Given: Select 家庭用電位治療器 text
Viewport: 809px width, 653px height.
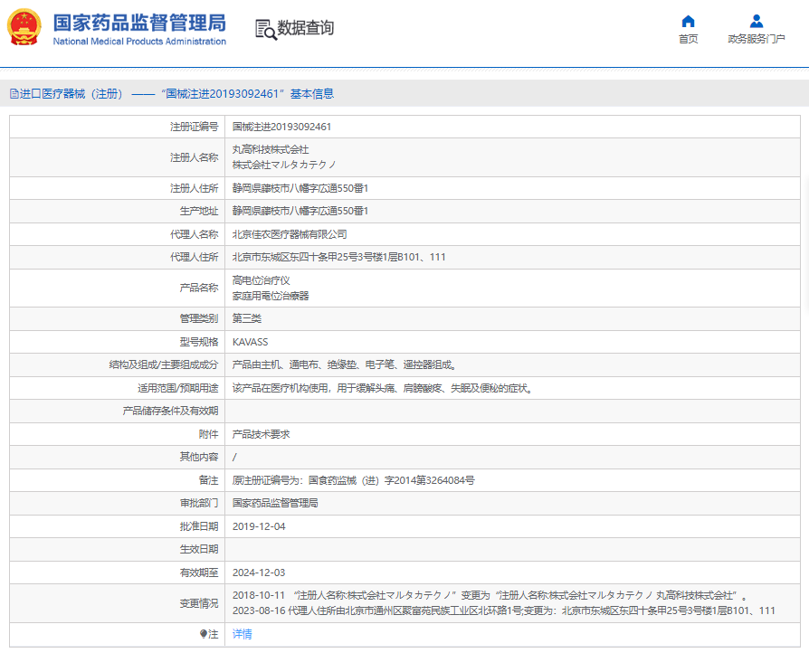Looking at the screenshot, I should pos(271,296).
